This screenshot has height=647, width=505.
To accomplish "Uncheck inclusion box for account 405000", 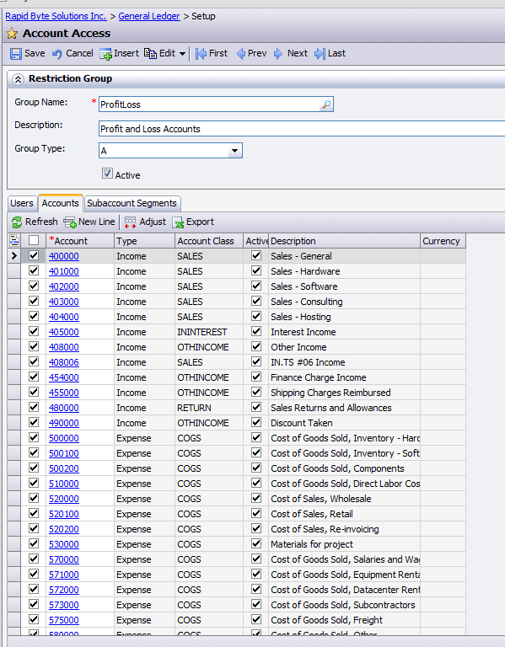I will 34,331.
